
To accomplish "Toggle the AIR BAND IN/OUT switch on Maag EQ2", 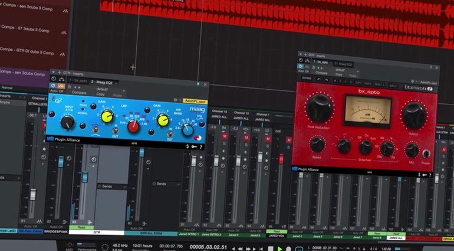I will pyautogui.click(x=170, y=134).
